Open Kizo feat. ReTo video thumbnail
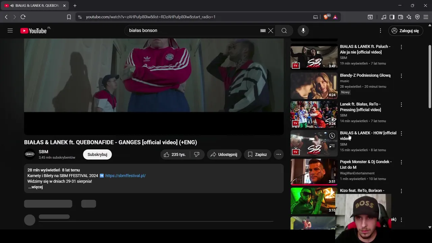 click(x=314, y=201)
